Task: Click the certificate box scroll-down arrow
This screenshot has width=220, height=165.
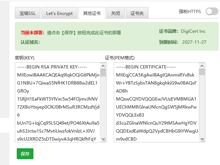Action: tap(202, 139)
